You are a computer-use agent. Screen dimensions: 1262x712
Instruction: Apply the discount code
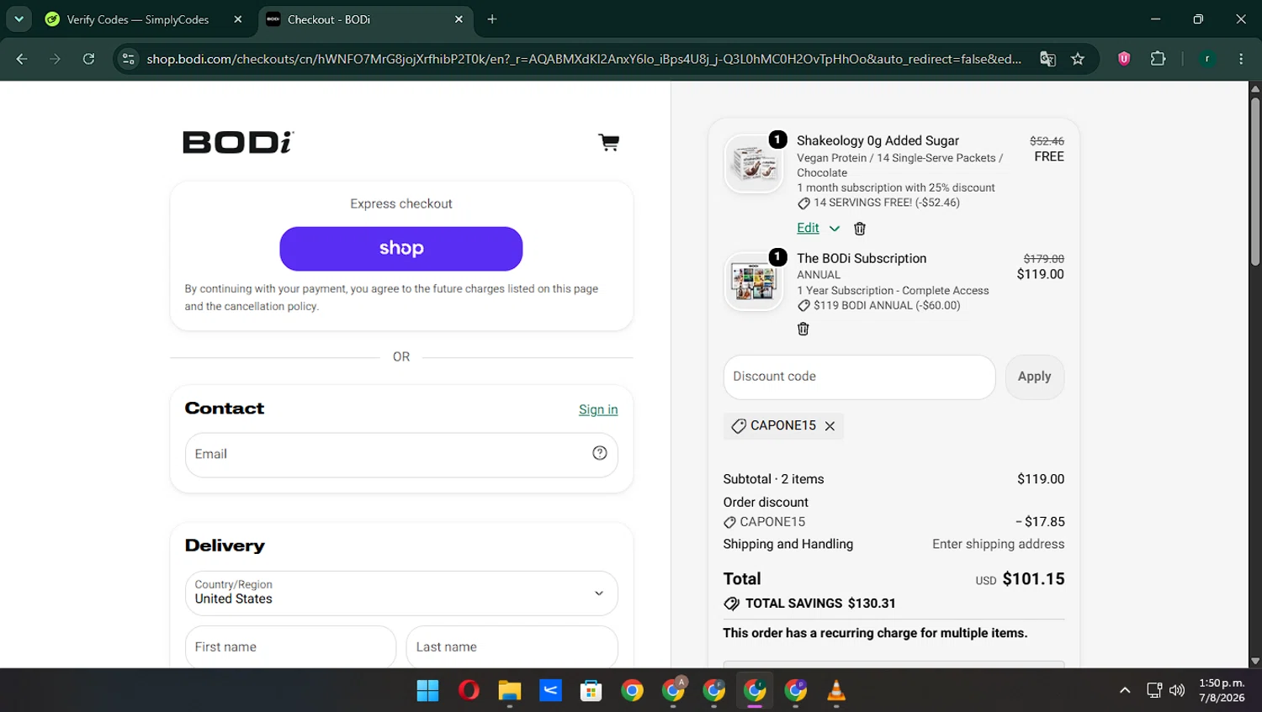click(x=1034, y=377)
